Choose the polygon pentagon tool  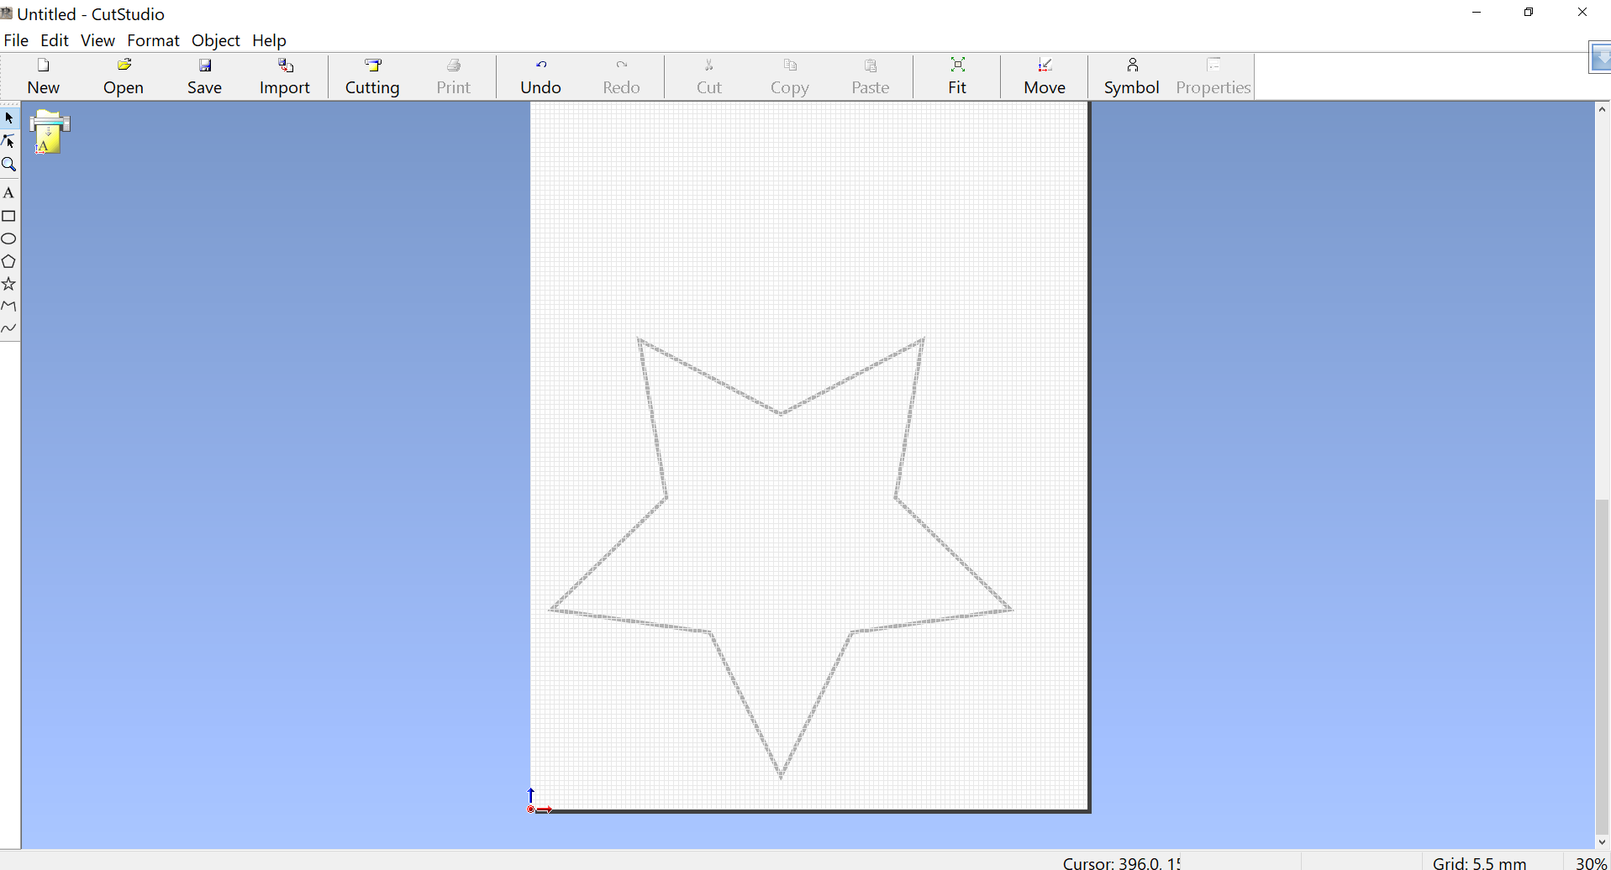coord(9,261)
